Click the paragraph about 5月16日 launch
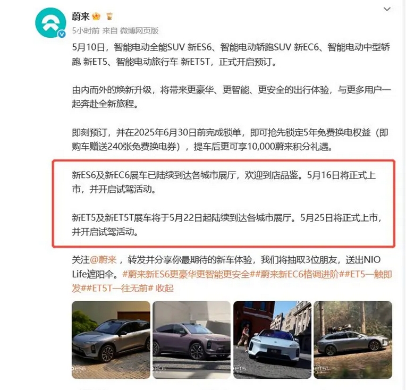Image resolution: width=406 pixels, height=390 pixels. point(224,182)
